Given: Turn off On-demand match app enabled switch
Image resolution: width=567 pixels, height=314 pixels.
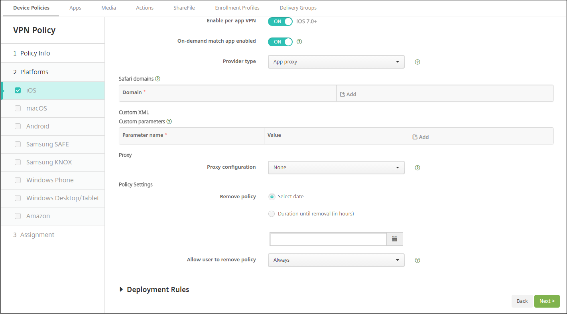Looking at the screenshot, I should coord(280,41).
